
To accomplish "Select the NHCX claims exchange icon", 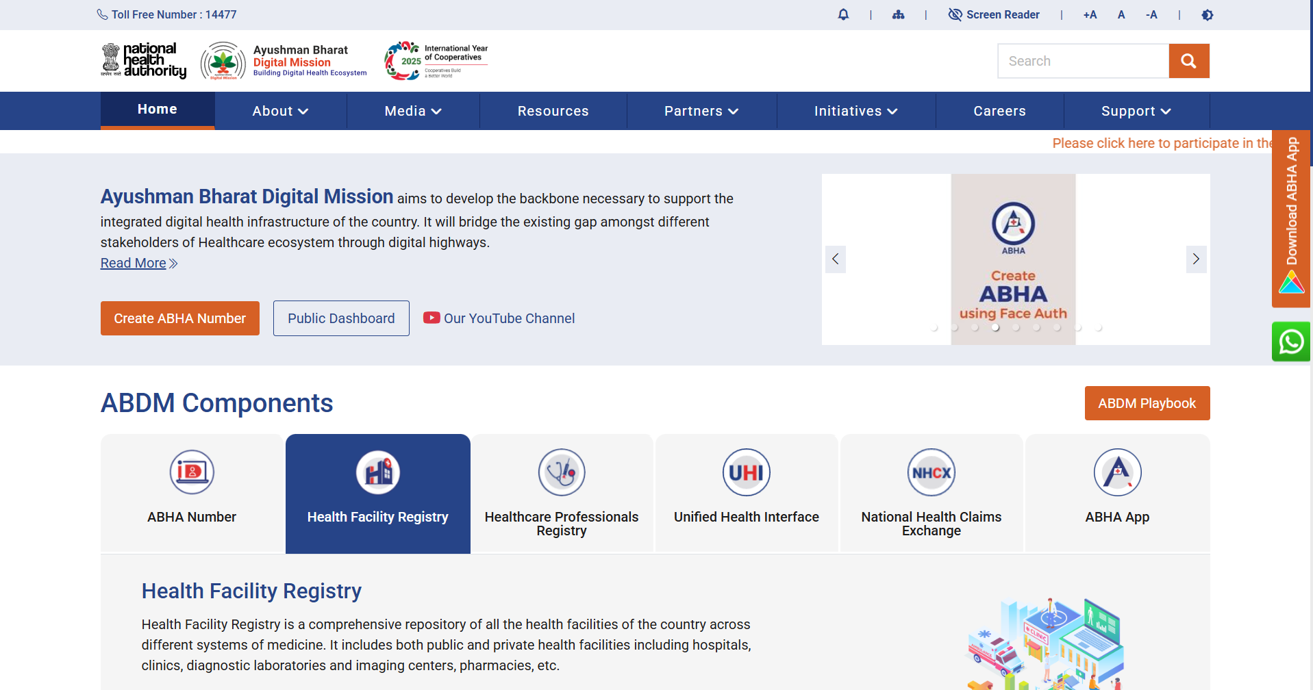I will (931, 472).
